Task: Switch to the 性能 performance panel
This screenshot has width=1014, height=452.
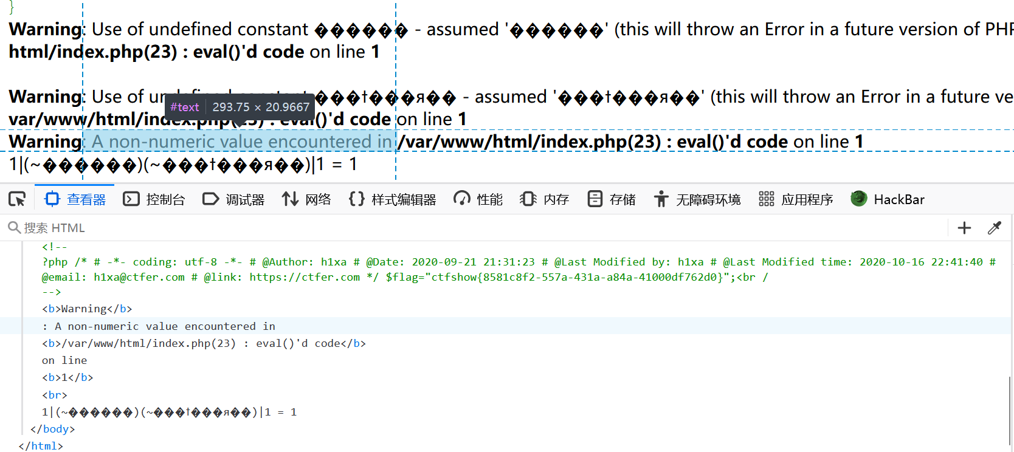Action: pyautogui.click(x=478, y=199)
